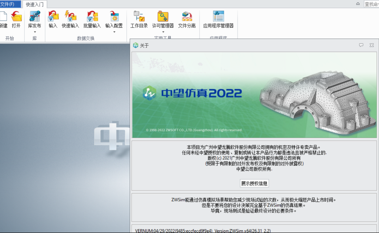
Task: Open the 文件(F) menu
Action: (10, 4)
